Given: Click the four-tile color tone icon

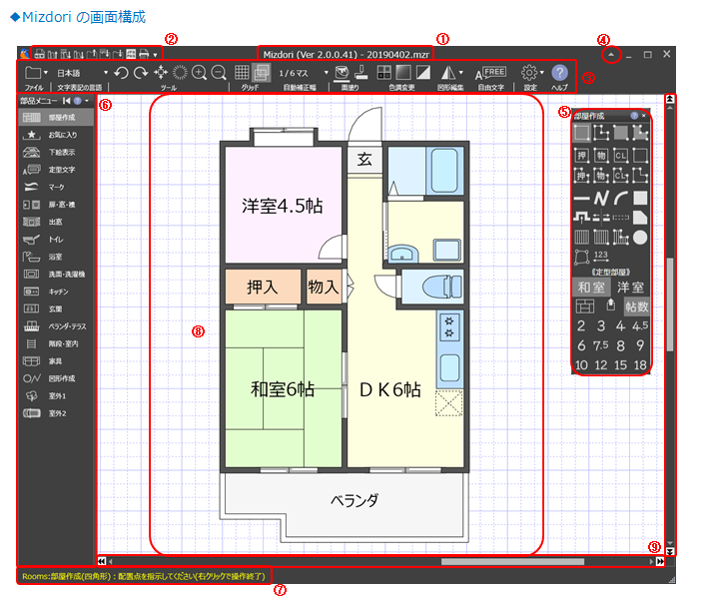Looking at the screenshot, I should coord(384,72).
